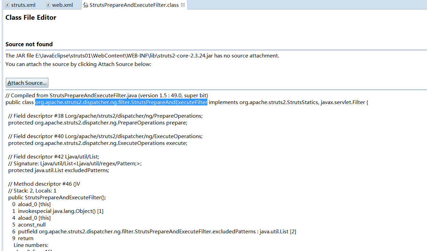Click the JAR file path message line
Screen dimensions: 427x251
pos(142,56)
